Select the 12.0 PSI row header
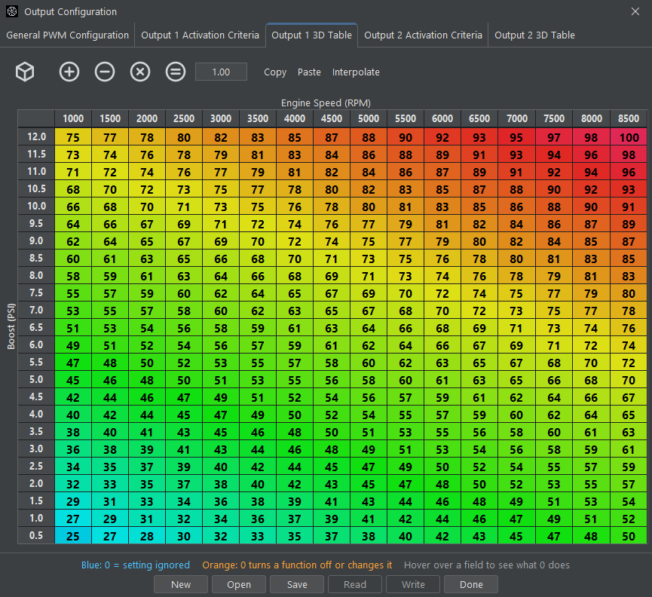 pos(37,136)
